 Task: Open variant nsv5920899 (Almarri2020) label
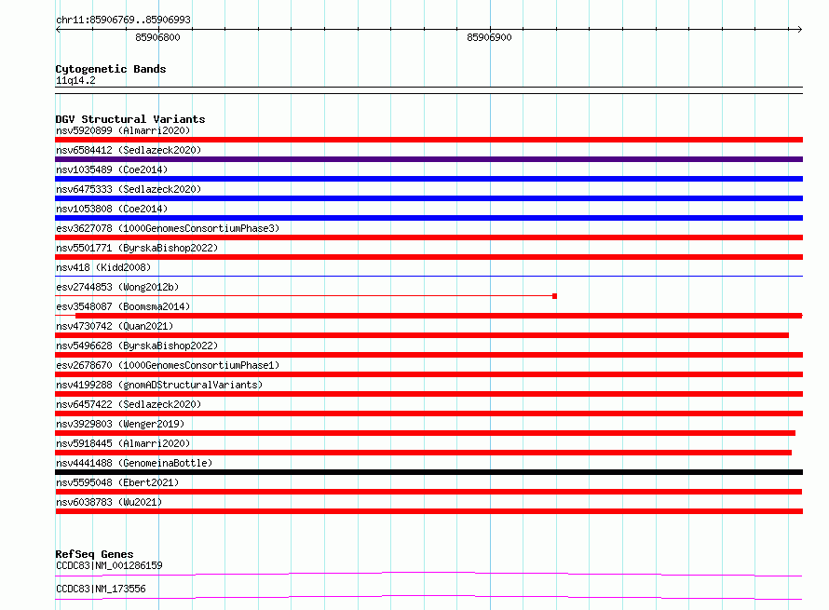coord(123,130)
